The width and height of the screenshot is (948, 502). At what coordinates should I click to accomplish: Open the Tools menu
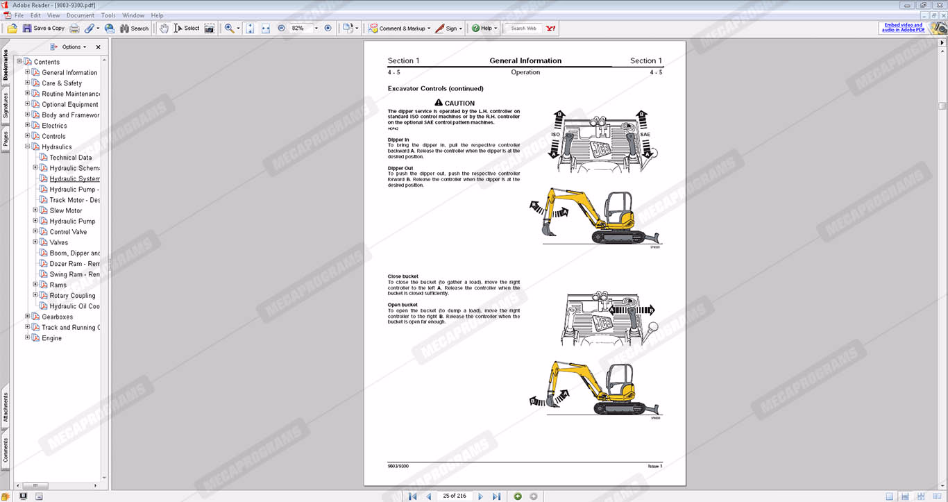(108, 15)
